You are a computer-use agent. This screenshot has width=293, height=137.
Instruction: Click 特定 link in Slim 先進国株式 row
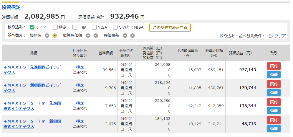pyautogui.click(x=80, y=103)
